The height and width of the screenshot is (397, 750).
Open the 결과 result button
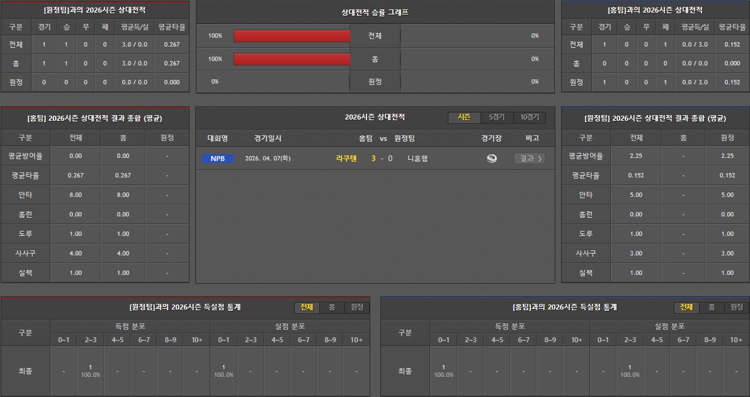click(x=529, y=159)
